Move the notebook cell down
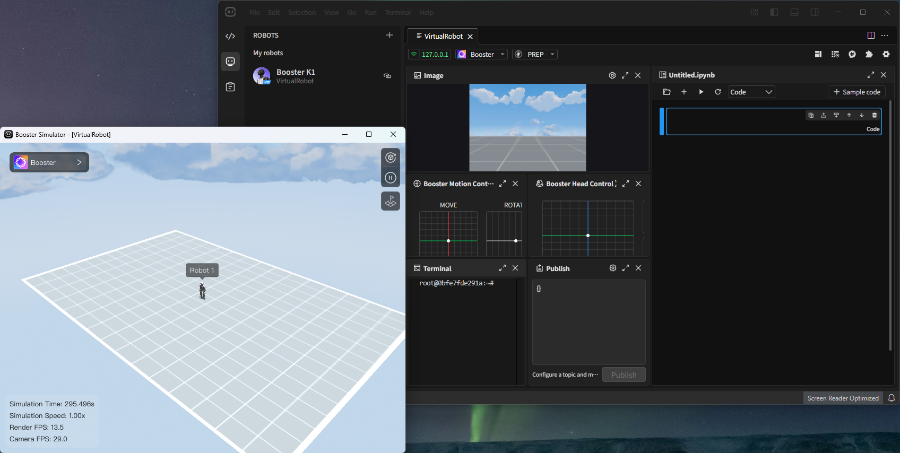 [x=862, y=115]
